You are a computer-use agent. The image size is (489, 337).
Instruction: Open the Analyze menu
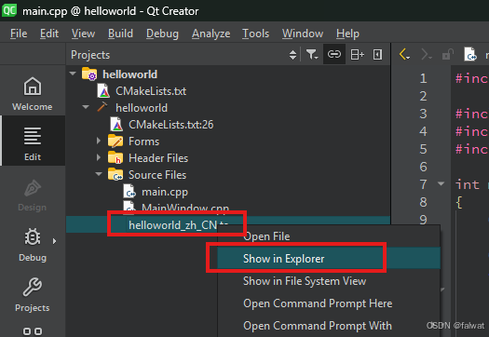click(x=211, y=34)
